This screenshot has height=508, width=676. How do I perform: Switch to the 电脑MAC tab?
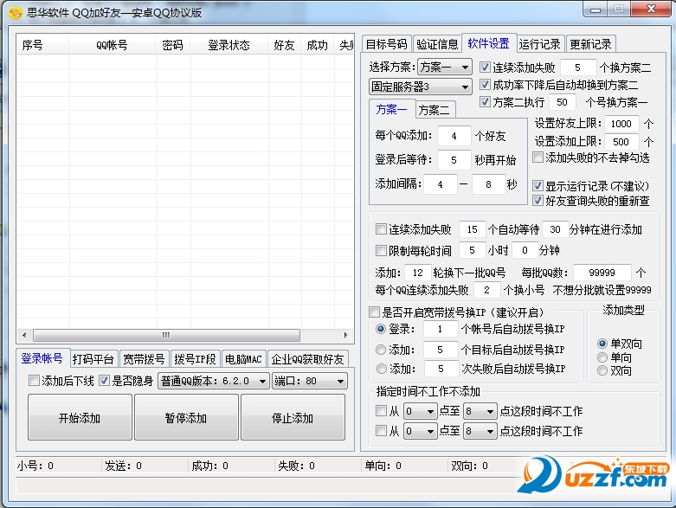tap(243, 359)
